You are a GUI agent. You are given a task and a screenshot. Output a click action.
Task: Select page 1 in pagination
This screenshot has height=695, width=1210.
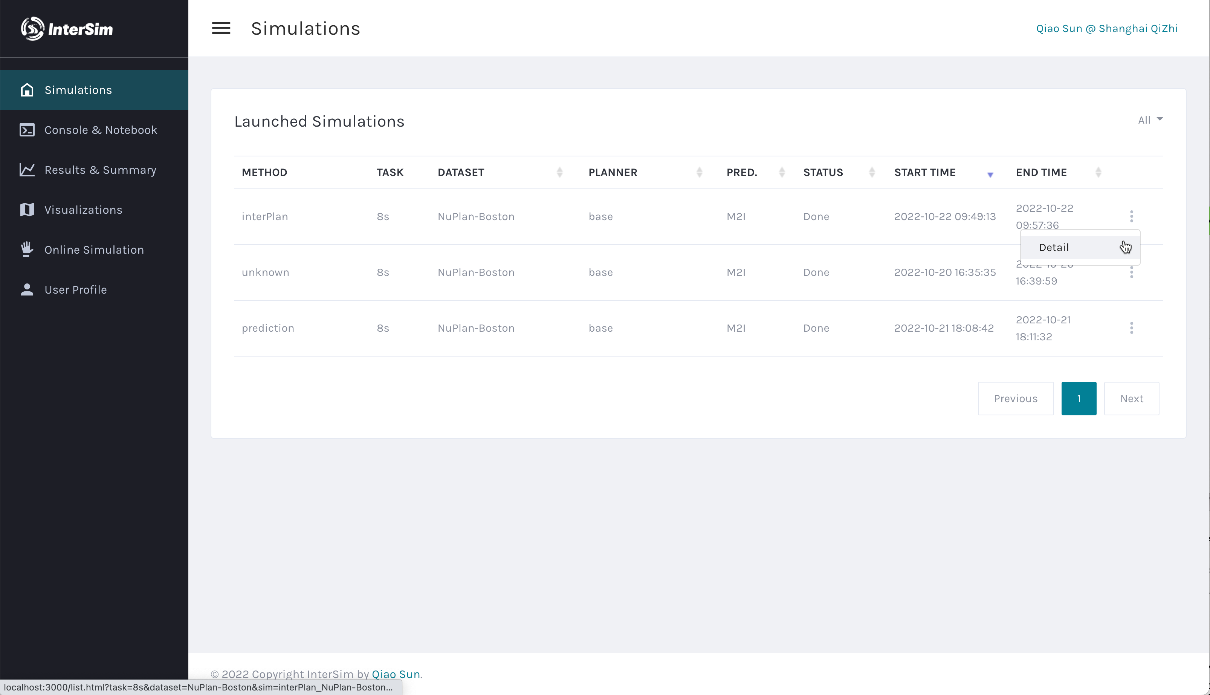pos(1079,399)
